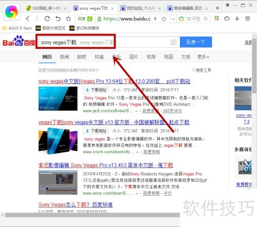Click the camera image-search icon
Screen dimensions: 257x227
click(173, 42)
